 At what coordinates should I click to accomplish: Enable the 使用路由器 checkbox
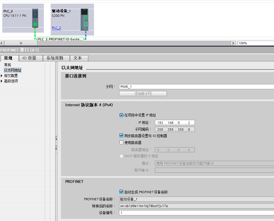tap(121, 142)
